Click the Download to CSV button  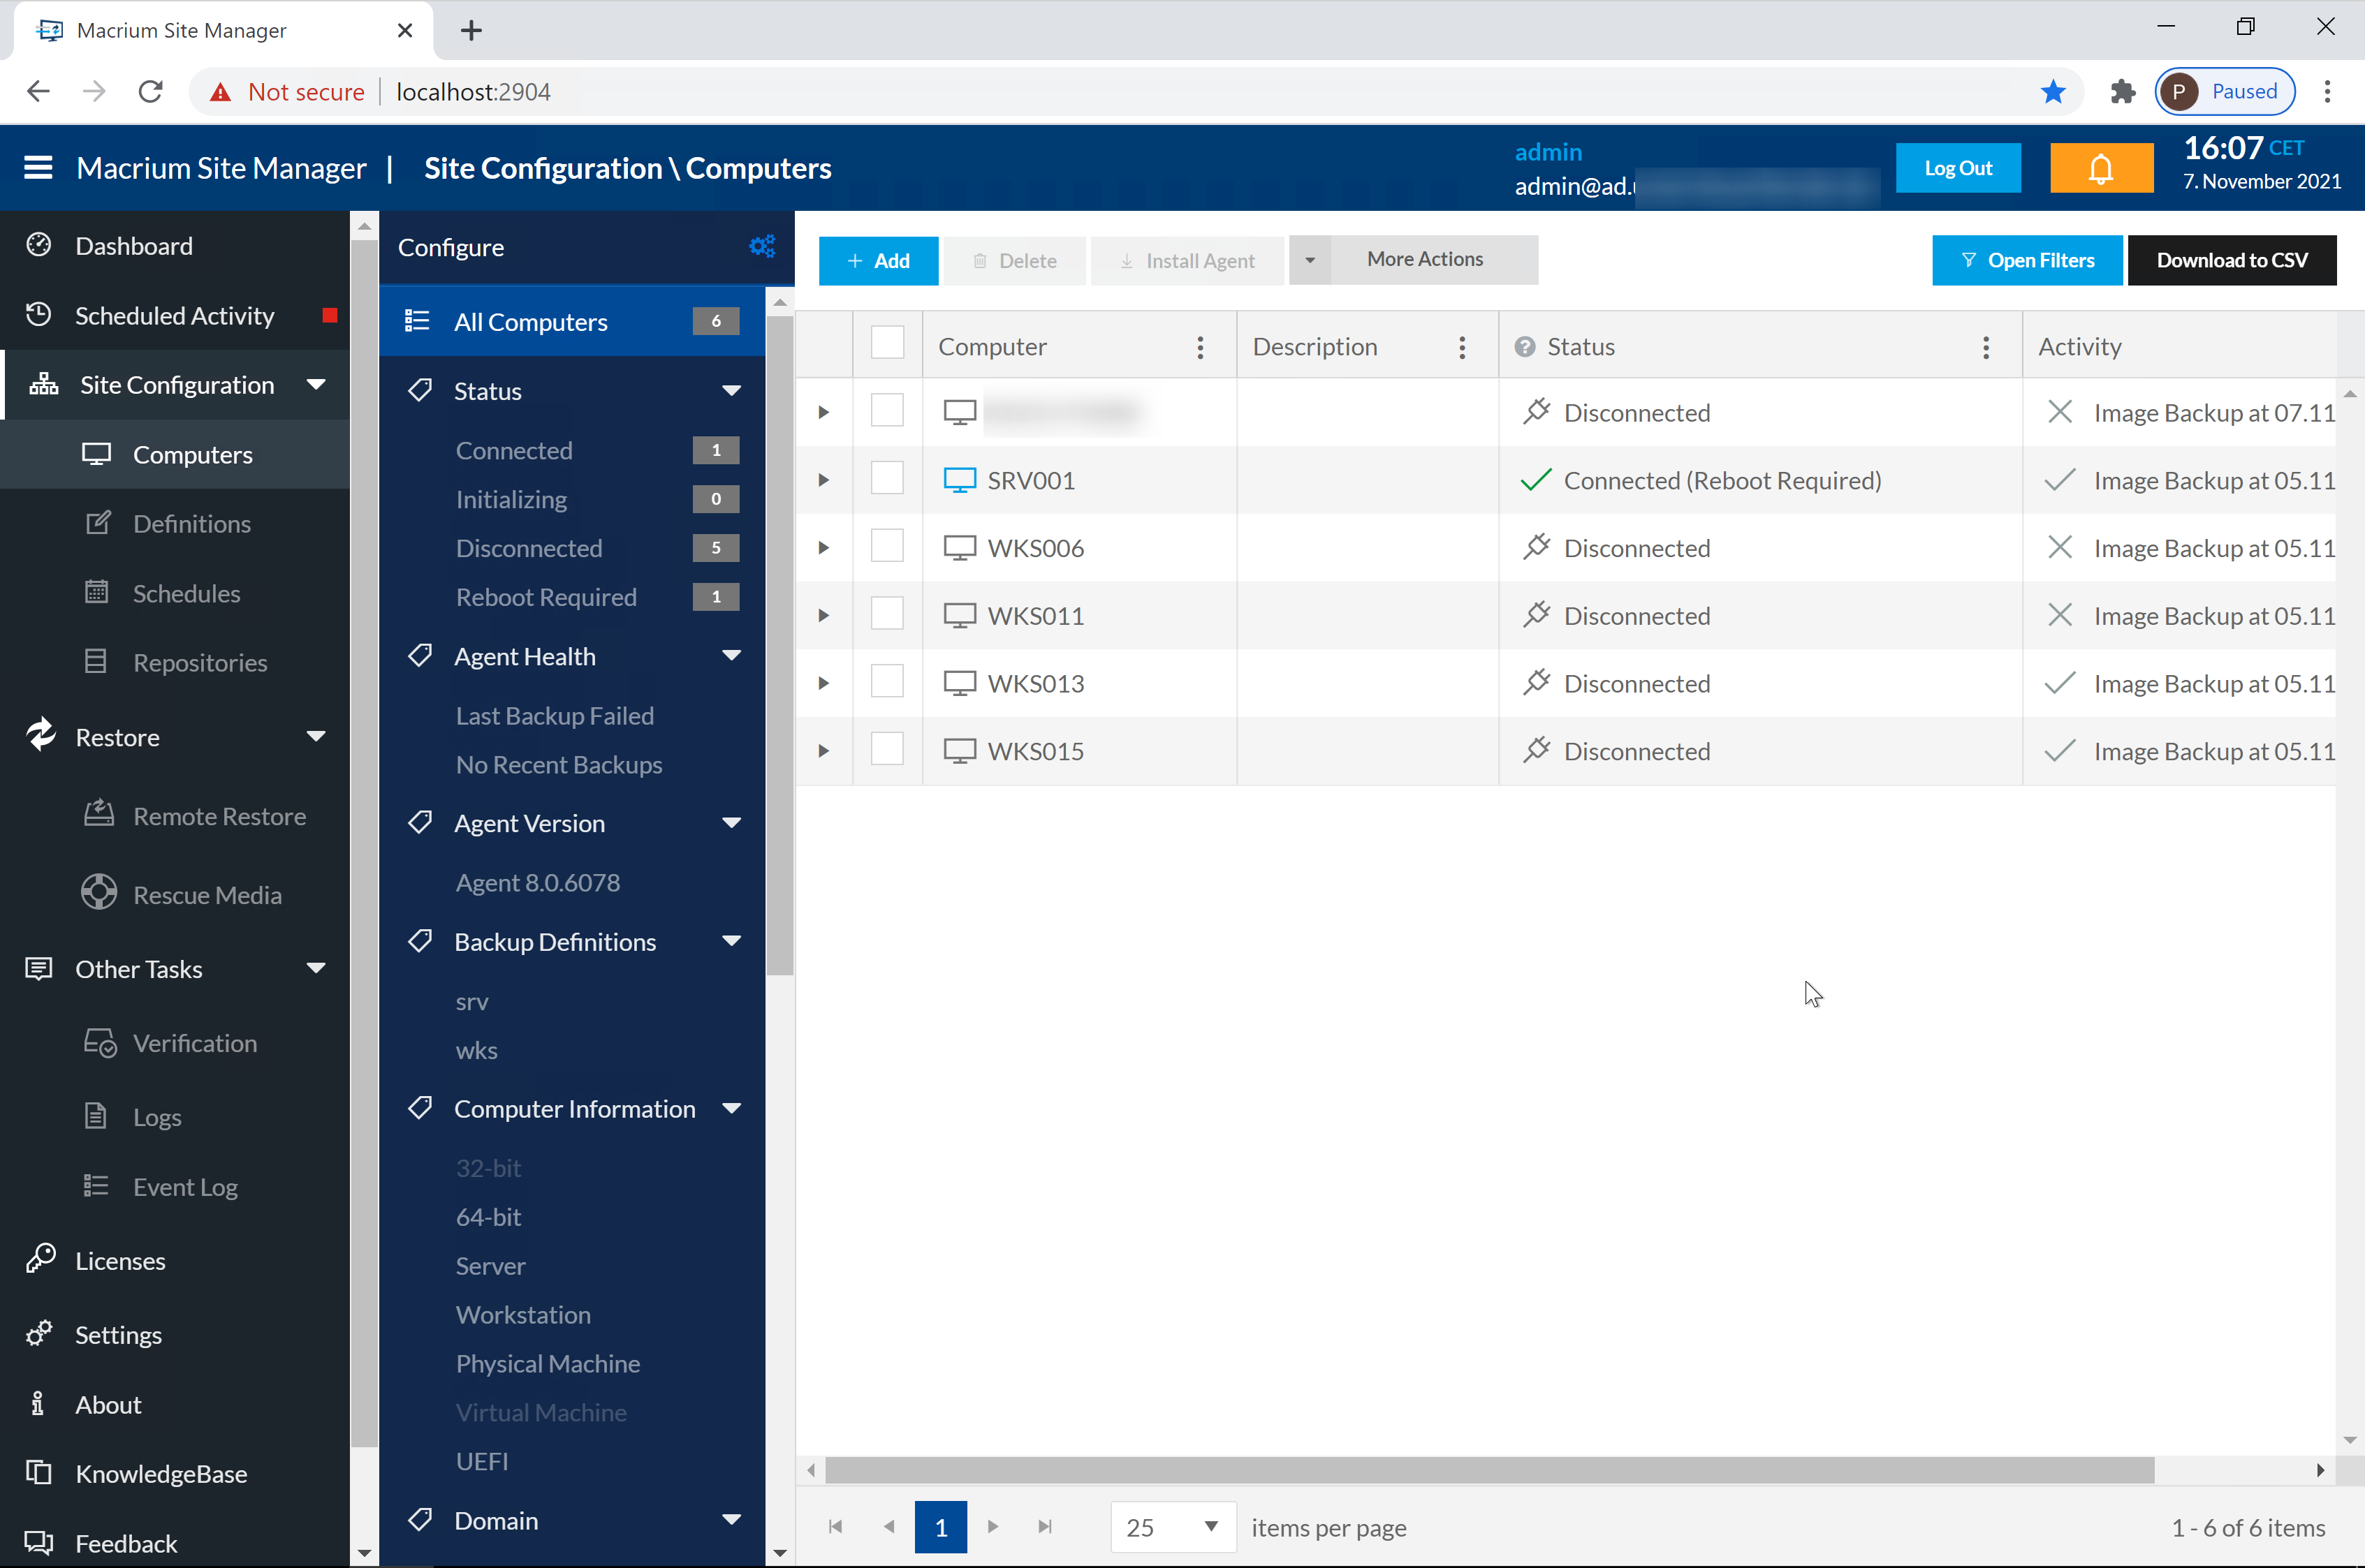pos(2231,260)
